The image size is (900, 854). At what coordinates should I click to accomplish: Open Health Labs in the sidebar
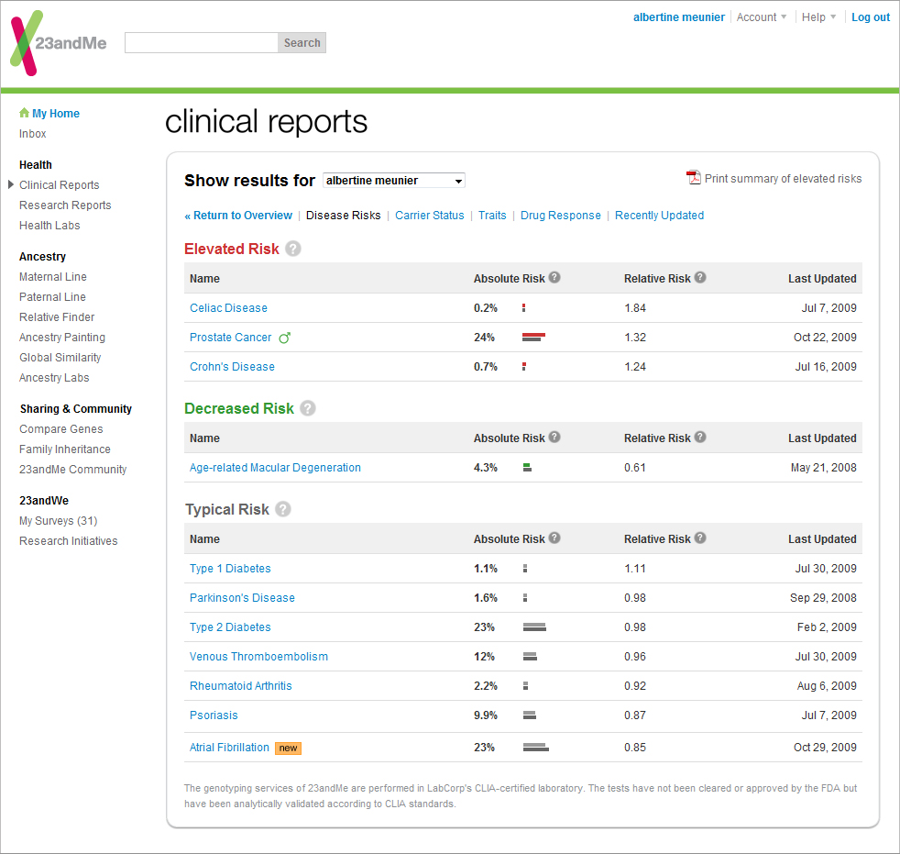pos(49,225)
